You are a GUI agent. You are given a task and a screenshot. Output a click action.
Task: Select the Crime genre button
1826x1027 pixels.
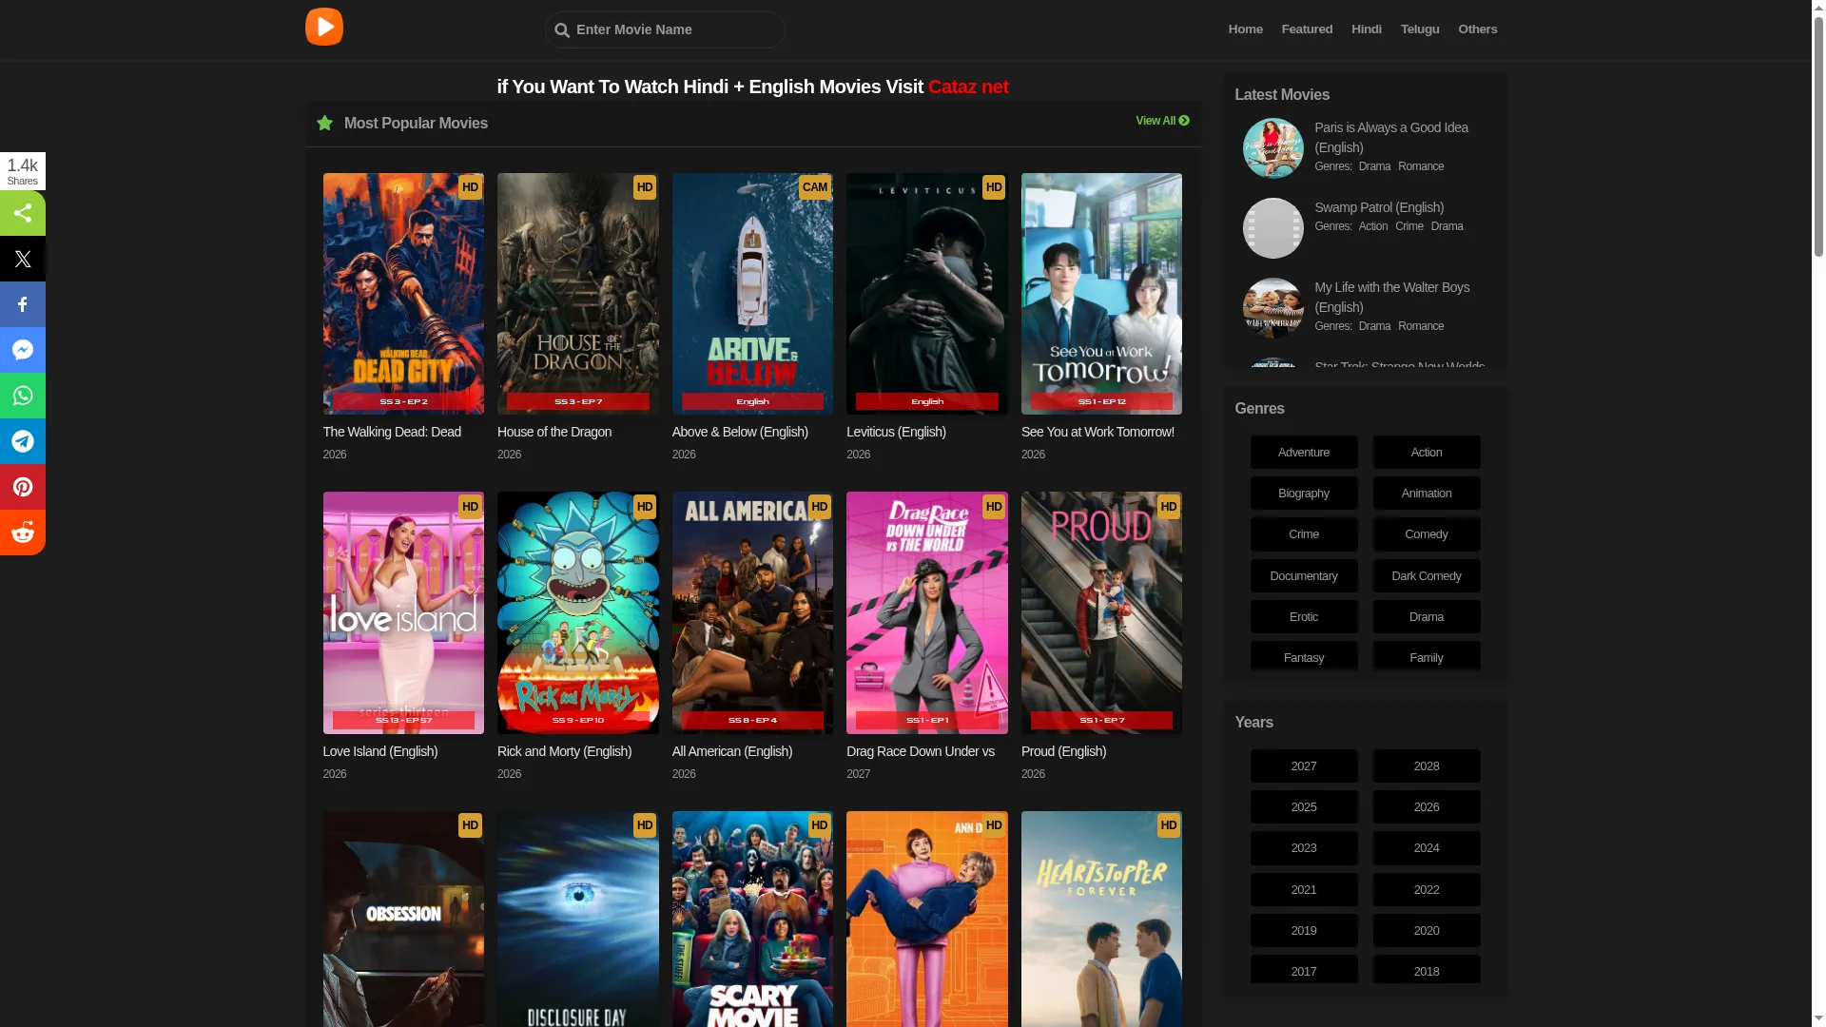[1304, 534]
